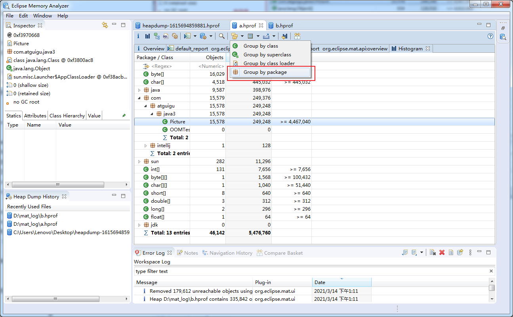The height and width of the screenshot is (317, 513).
Task: Select Group by superclass menu entry
Action: (x=270, y=55)
